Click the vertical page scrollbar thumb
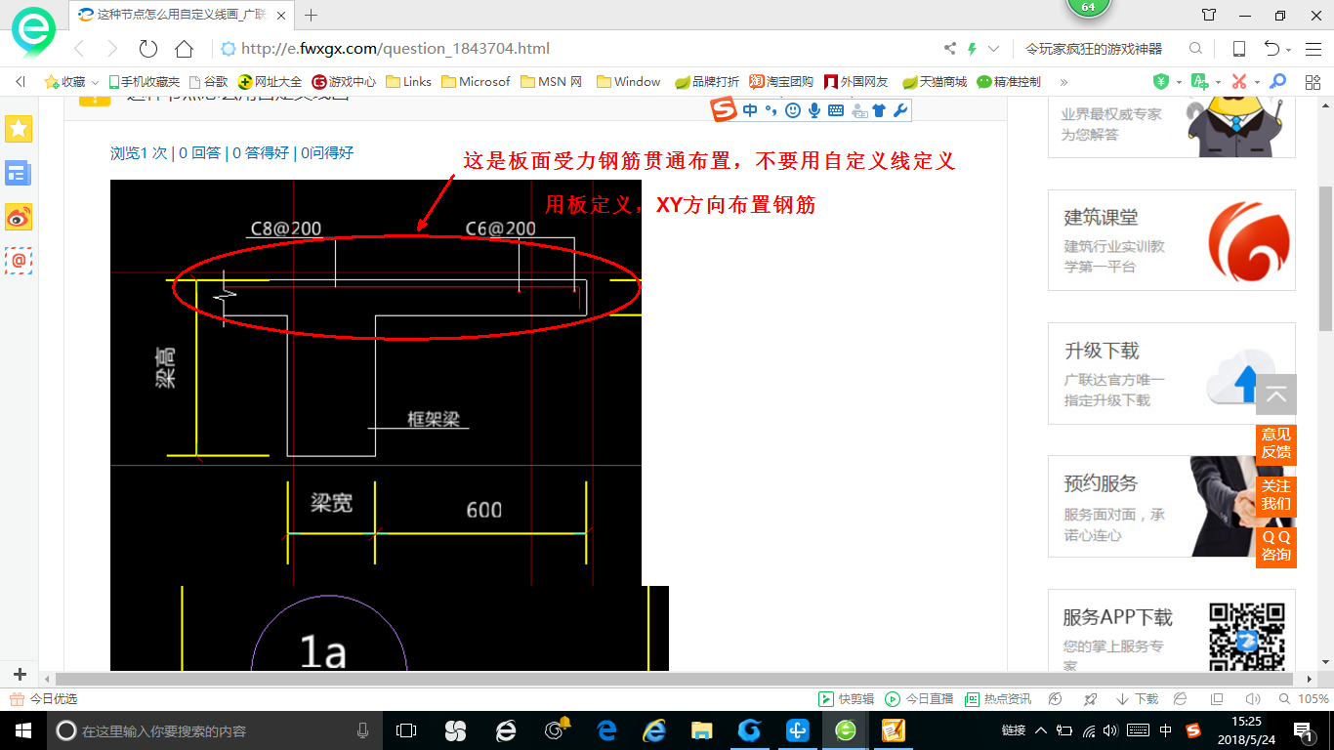Image resolution: width=1334 pixels, height=750 pixels. [x=1325, y=259]
